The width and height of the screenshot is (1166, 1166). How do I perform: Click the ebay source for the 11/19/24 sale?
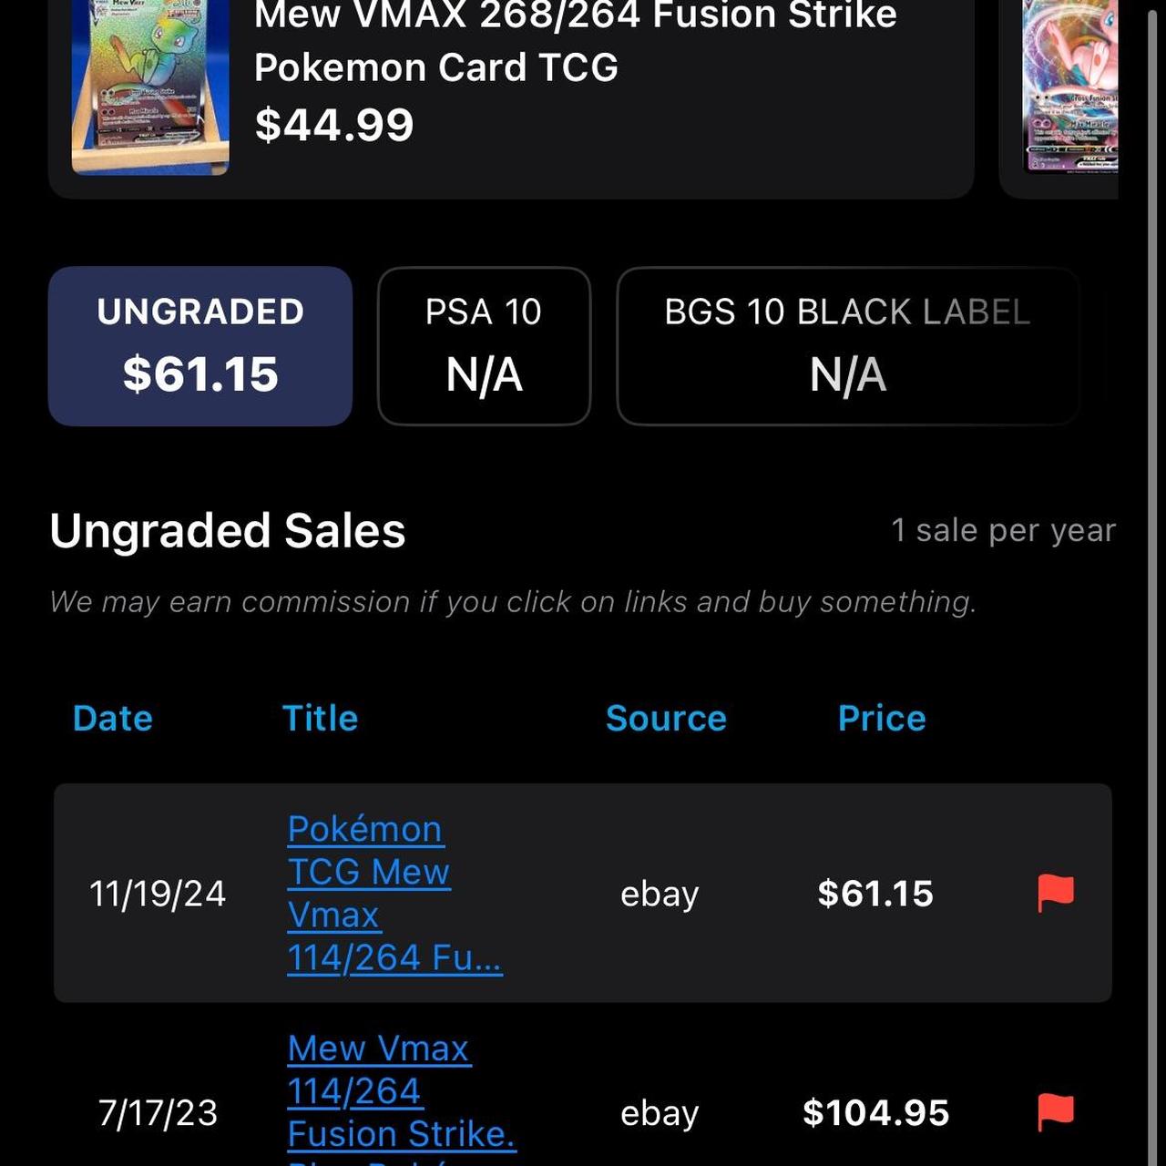coord(660,894)
